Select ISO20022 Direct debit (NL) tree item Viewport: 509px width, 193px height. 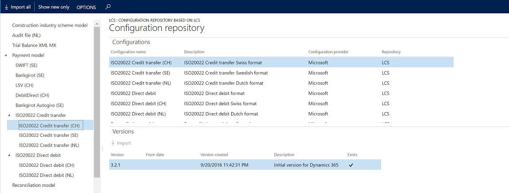tap(47, 175)
